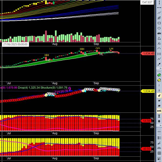162x162 pixels.
Task: Zoom out with the yellow minus magnifier
Action: (x=159, y=80)
